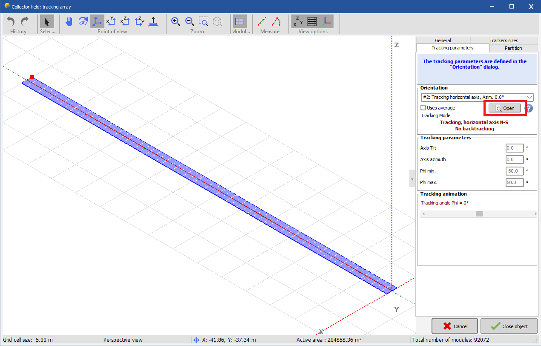Enable the Uses average checkbox

(x=423, y=107)
